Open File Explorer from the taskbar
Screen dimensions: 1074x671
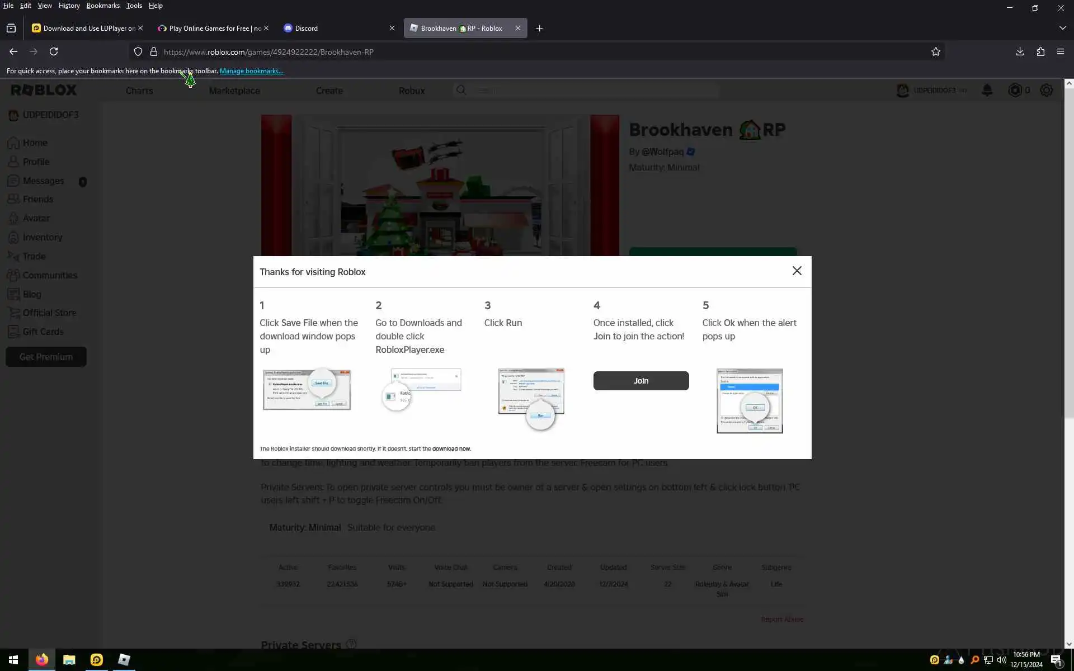69,660
